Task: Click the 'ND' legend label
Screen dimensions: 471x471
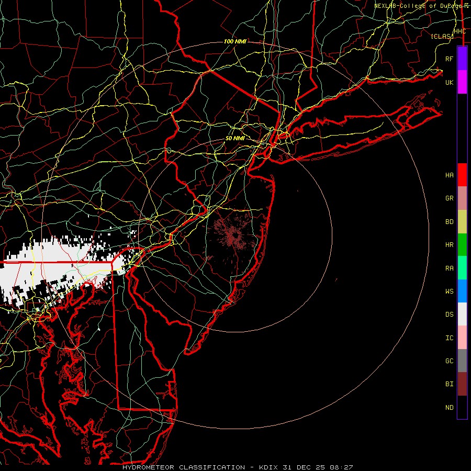Action: click(450, 408)
